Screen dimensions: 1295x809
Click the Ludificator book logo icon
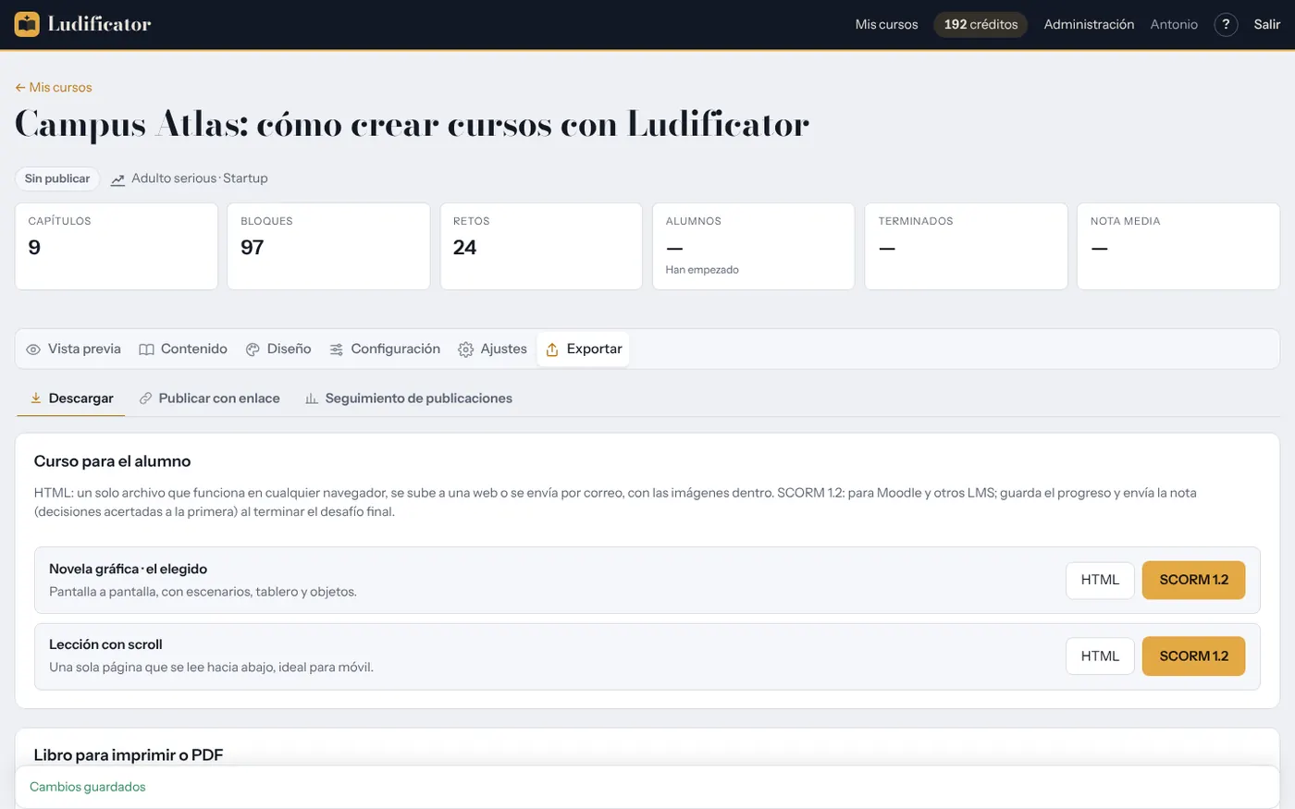pyautogui.click(x=27, y=24)
